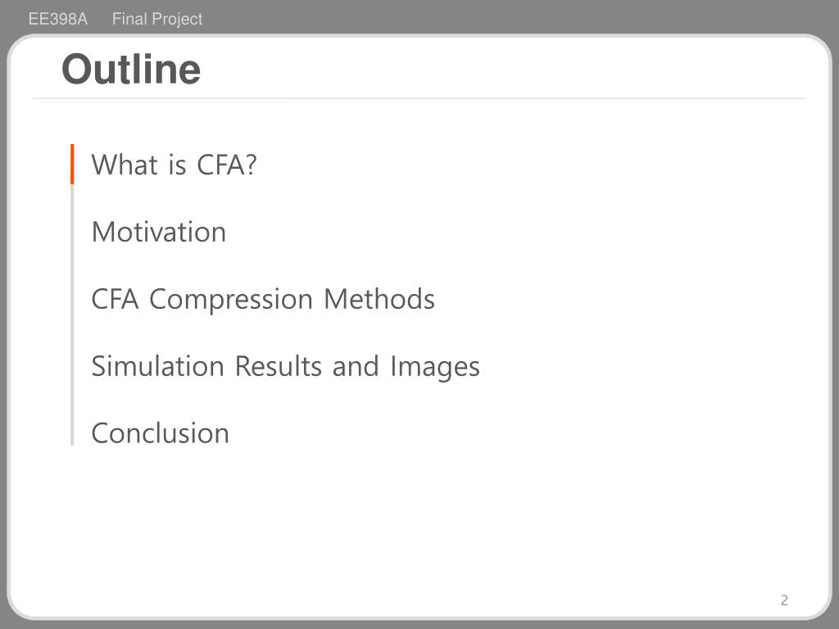Click the slide number 2
This screenshot has height=629, width=839.
tap(784, 600)
